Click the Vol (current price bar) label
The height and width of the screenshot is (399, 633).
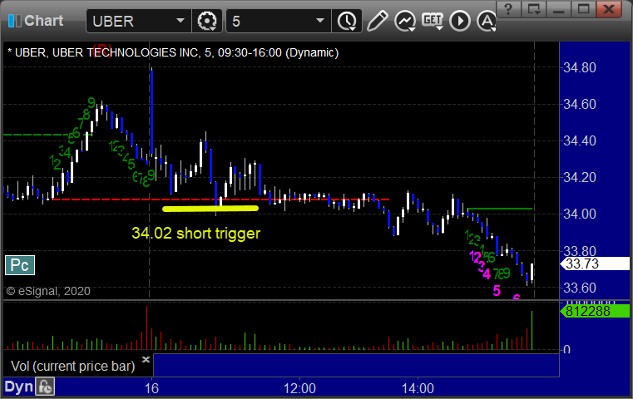(72, 366)
